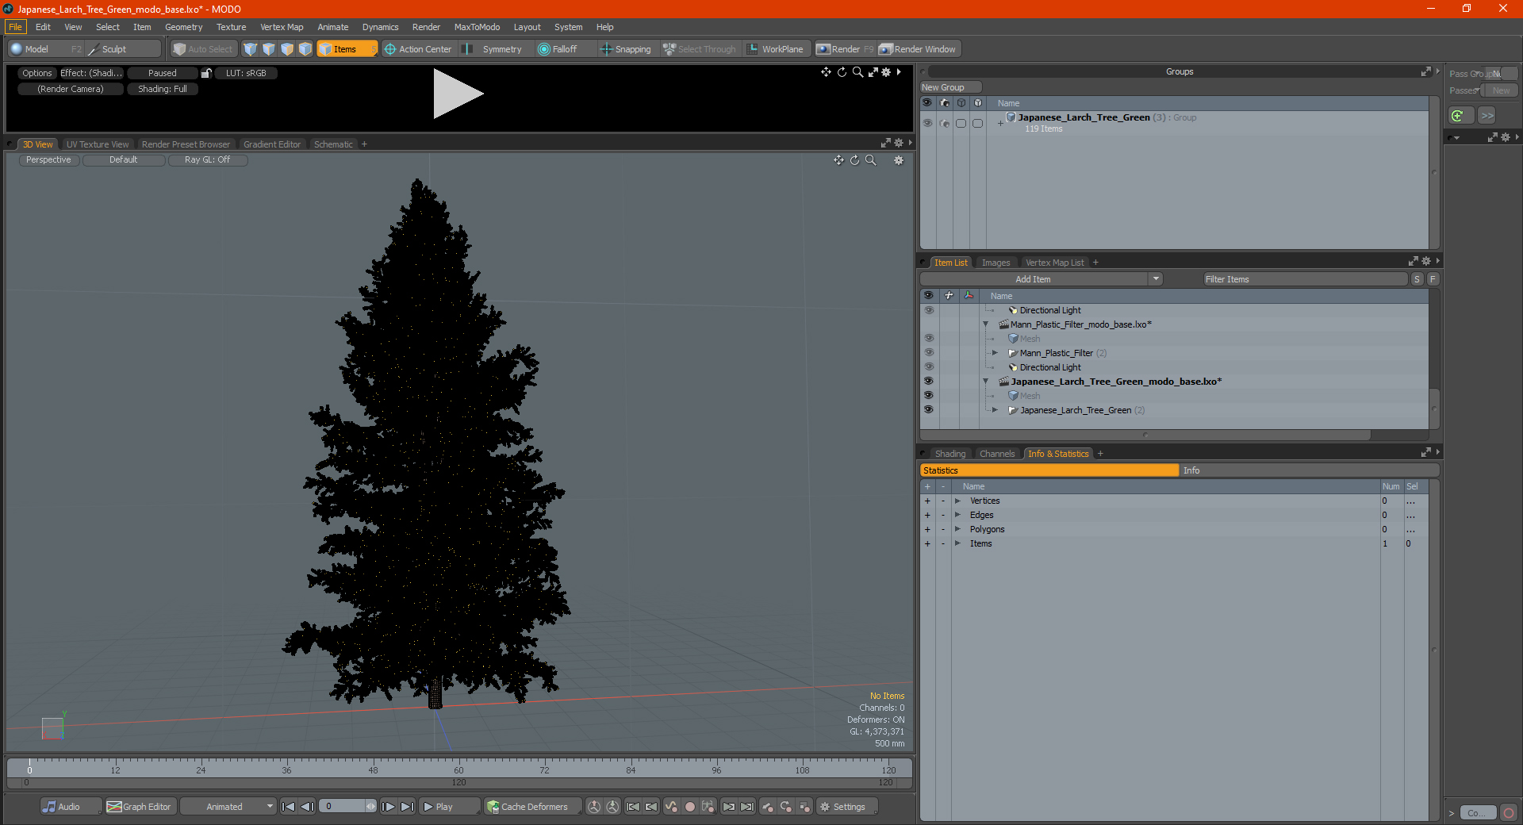Click the Materials selection mode cube icon
This screenshot has width=1523, height=825.
point(305,49)
